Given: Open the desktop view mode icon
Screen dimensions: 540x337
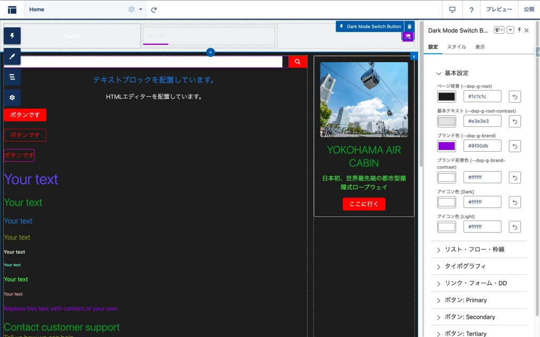Looking at the screenshot, I should pos(452,9).
